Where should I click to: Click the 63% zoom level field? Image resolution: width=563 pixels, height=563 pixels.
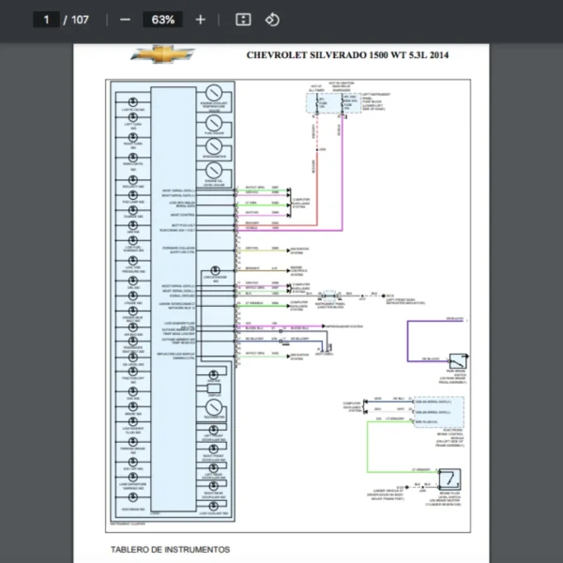click(162, 20)
